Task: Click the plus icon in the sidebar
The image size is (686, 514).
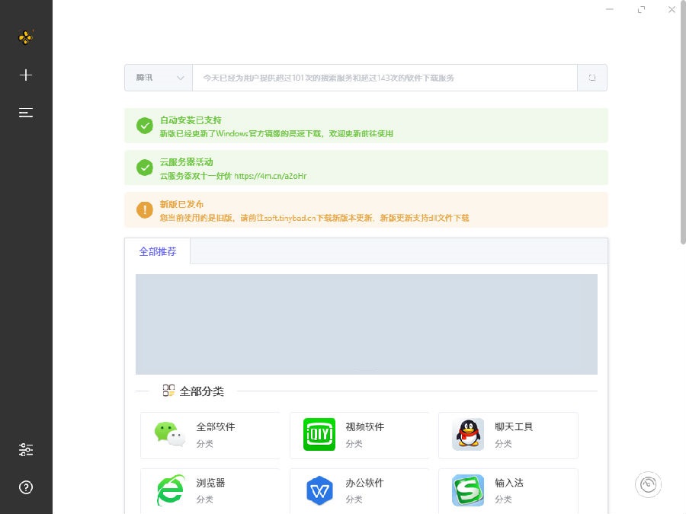Action: point(26,75)
